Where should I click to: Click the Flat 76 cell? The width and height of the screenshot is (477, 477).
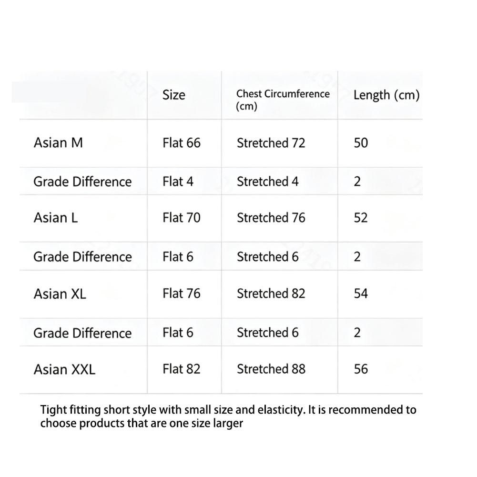(x=182, y=294)
